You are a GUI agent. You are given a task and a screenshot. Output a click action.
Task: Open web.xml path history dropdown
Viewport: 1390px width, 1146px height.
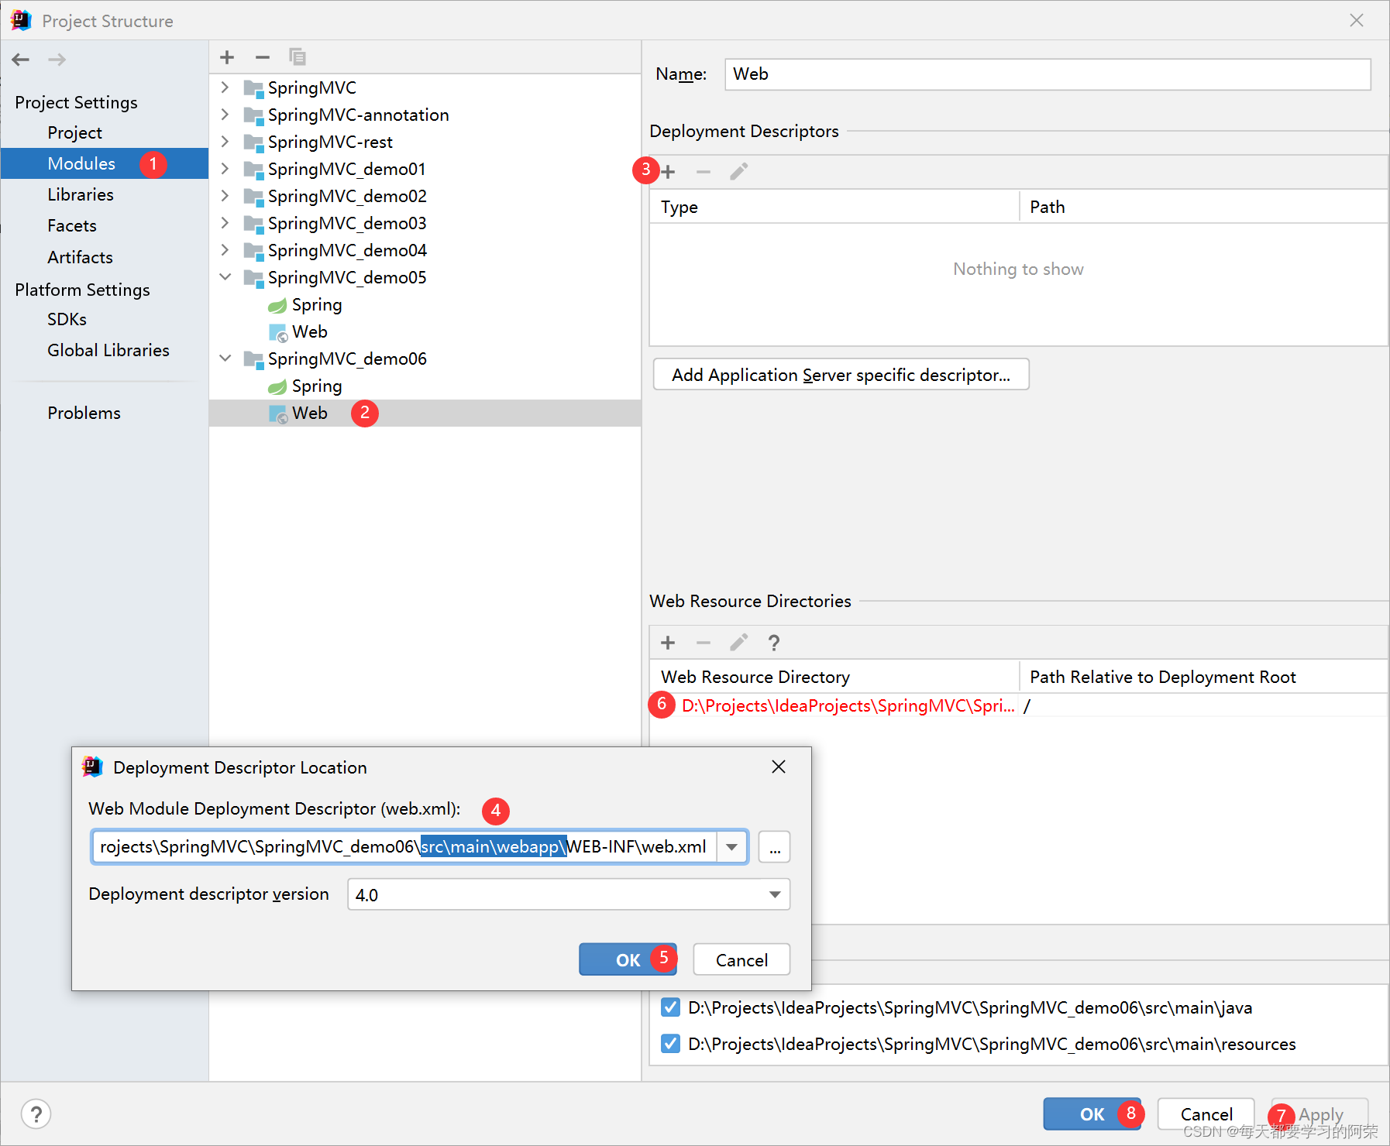(731, 847)
